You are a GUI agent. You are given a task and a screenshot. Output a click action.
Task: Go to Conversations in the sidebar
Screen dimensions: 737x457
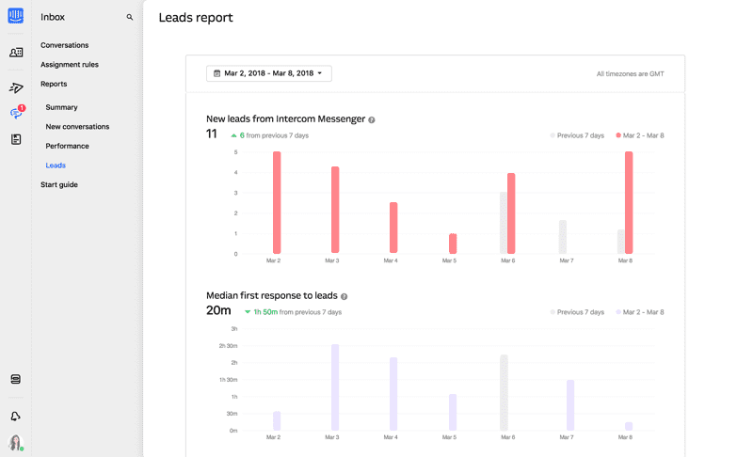tap(64, 45)
